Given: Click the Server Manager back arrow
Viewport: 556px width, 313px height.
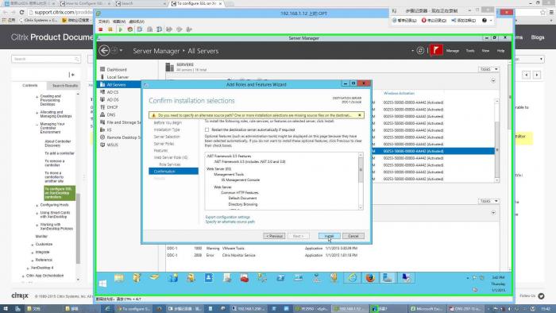Looking at the screenshot, I should (104, 51).
